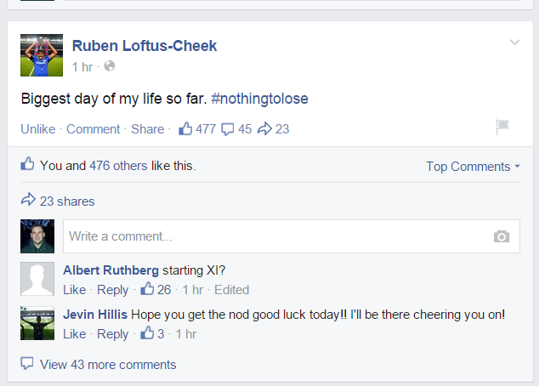Click the globe privacy icon beside timestamp
Viewport: 539px width, 386px height.
pos(109,66)
